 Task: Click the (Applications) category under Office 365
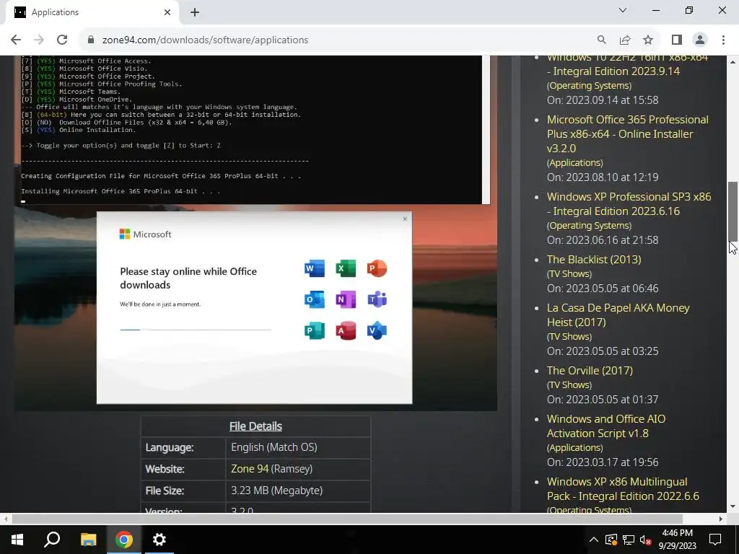point(574,162)
